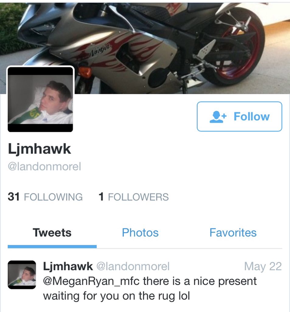Image resolution: width=290 pixels, height=312 pixels.
Task: Tap the Follow button
Action: pos(239,116)
